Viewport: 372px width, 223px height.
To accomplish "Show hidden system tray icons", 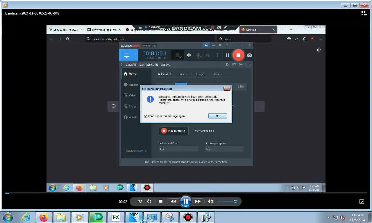I will (x=329, y=217).
